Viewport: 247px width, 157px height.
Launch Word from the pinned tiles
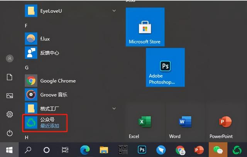pos(185,122)
